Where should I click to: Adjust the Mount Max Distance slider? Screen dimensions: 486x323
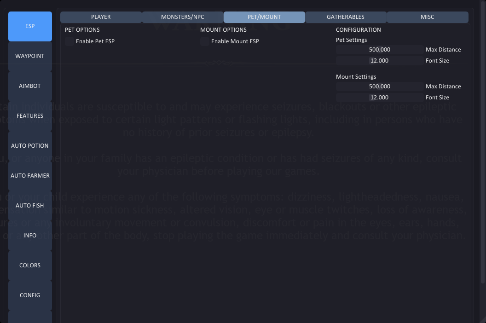tap(380, 87)
